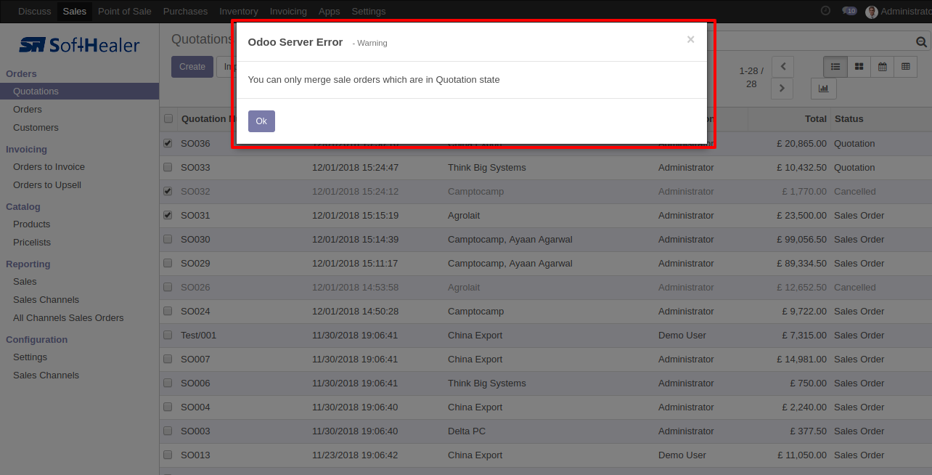Screen dimensions: 932x475
Task: Switch to kanban view
Action: tap(859, 66)
